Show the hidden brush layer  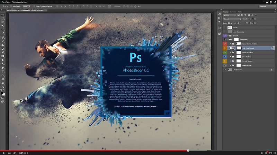tap(224, 28)
